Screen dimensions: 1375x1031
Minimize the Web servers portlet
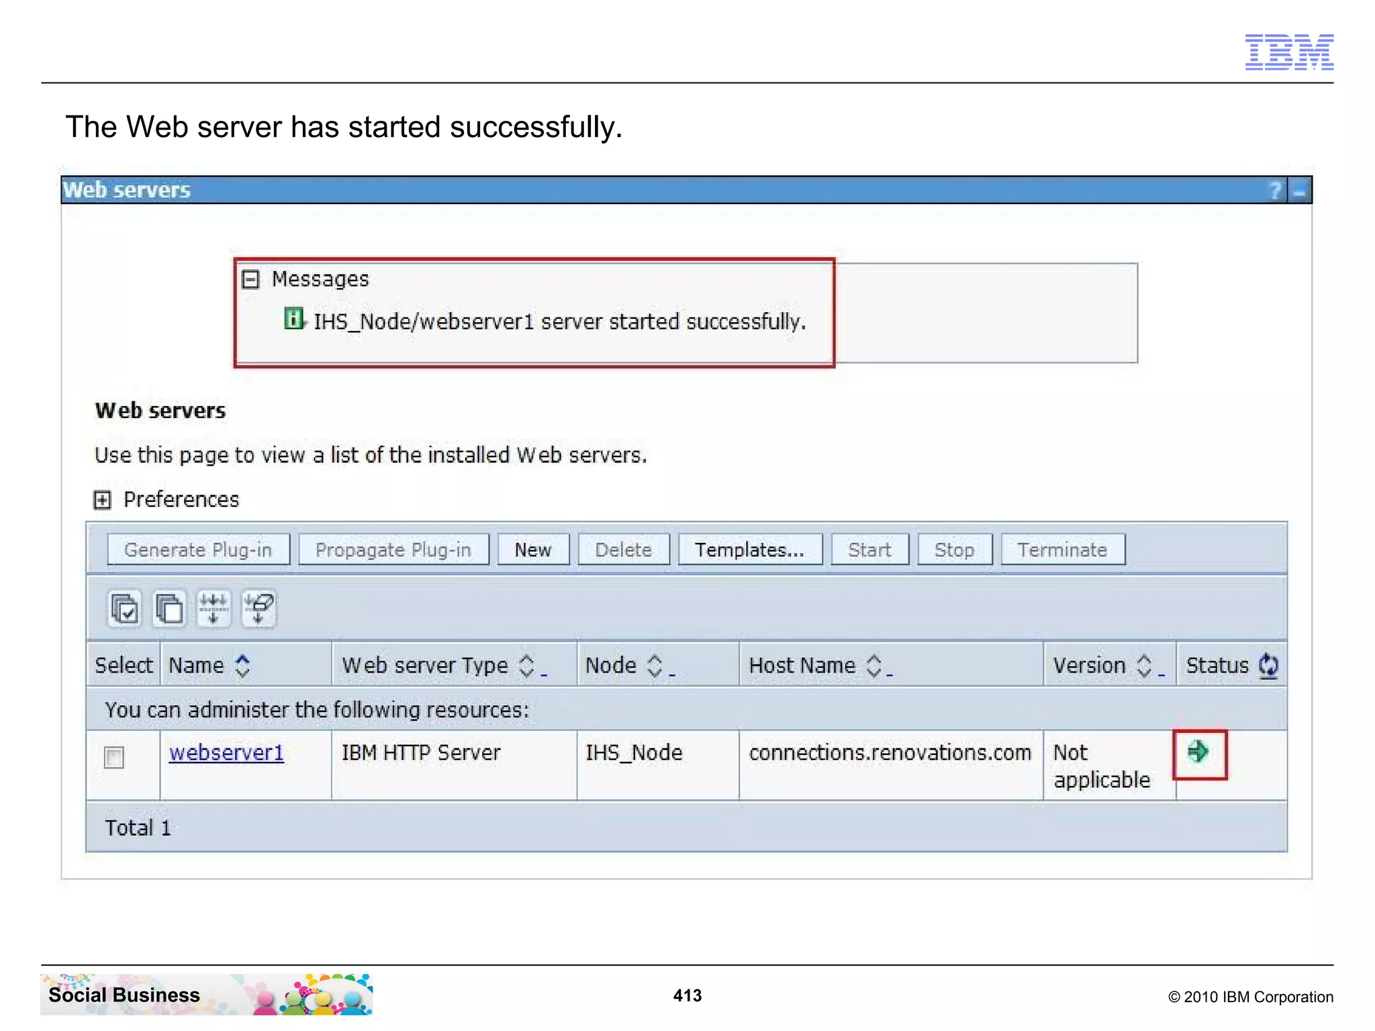1300,191
